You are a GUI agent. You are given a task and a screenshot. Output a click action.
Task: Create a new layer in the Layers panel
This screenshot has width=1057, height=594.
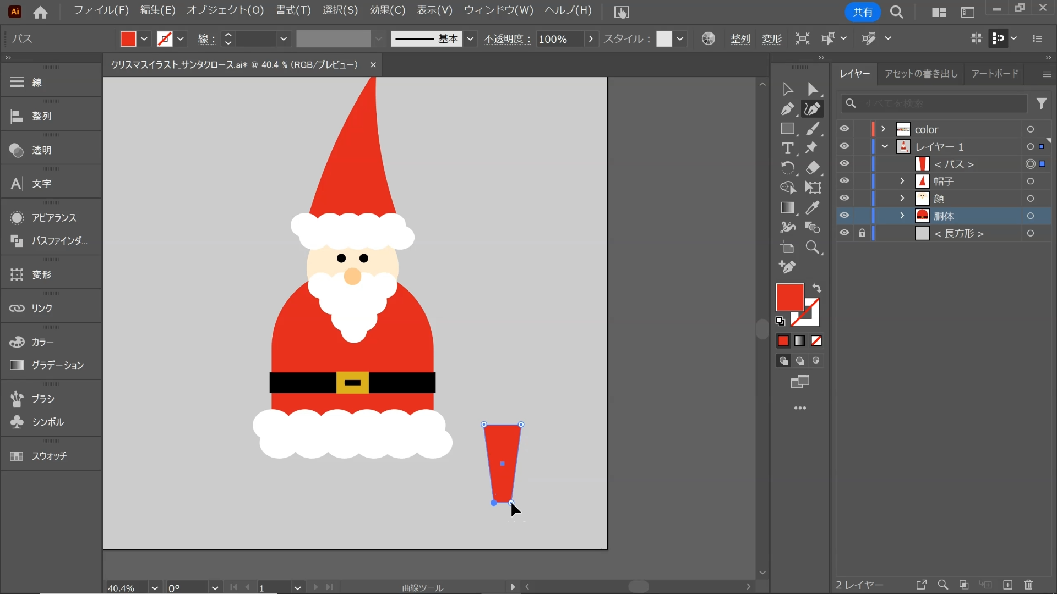(1007, 585)
